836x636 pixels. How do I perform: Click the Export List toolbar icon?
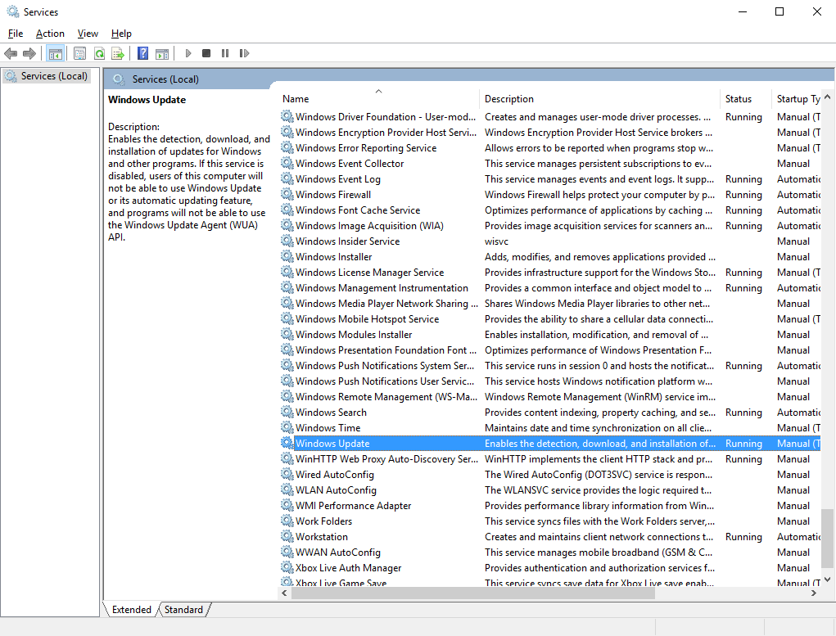(x=118, y=53)
